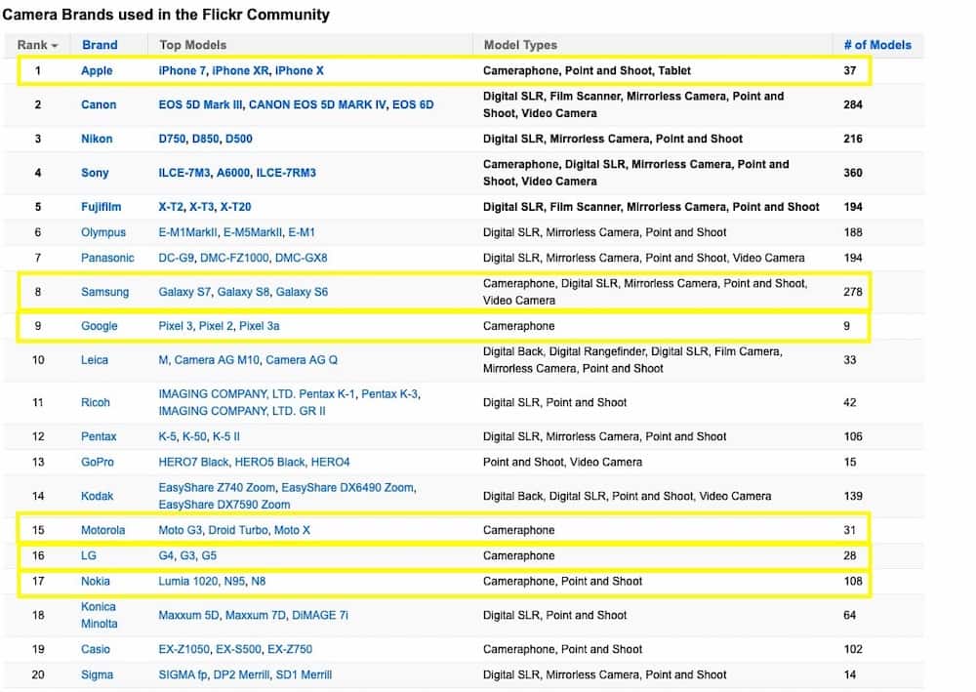This screenshot has height=692, width=976.
Task: Open the Moto G3 model link
Action: (x=180, y=530)
